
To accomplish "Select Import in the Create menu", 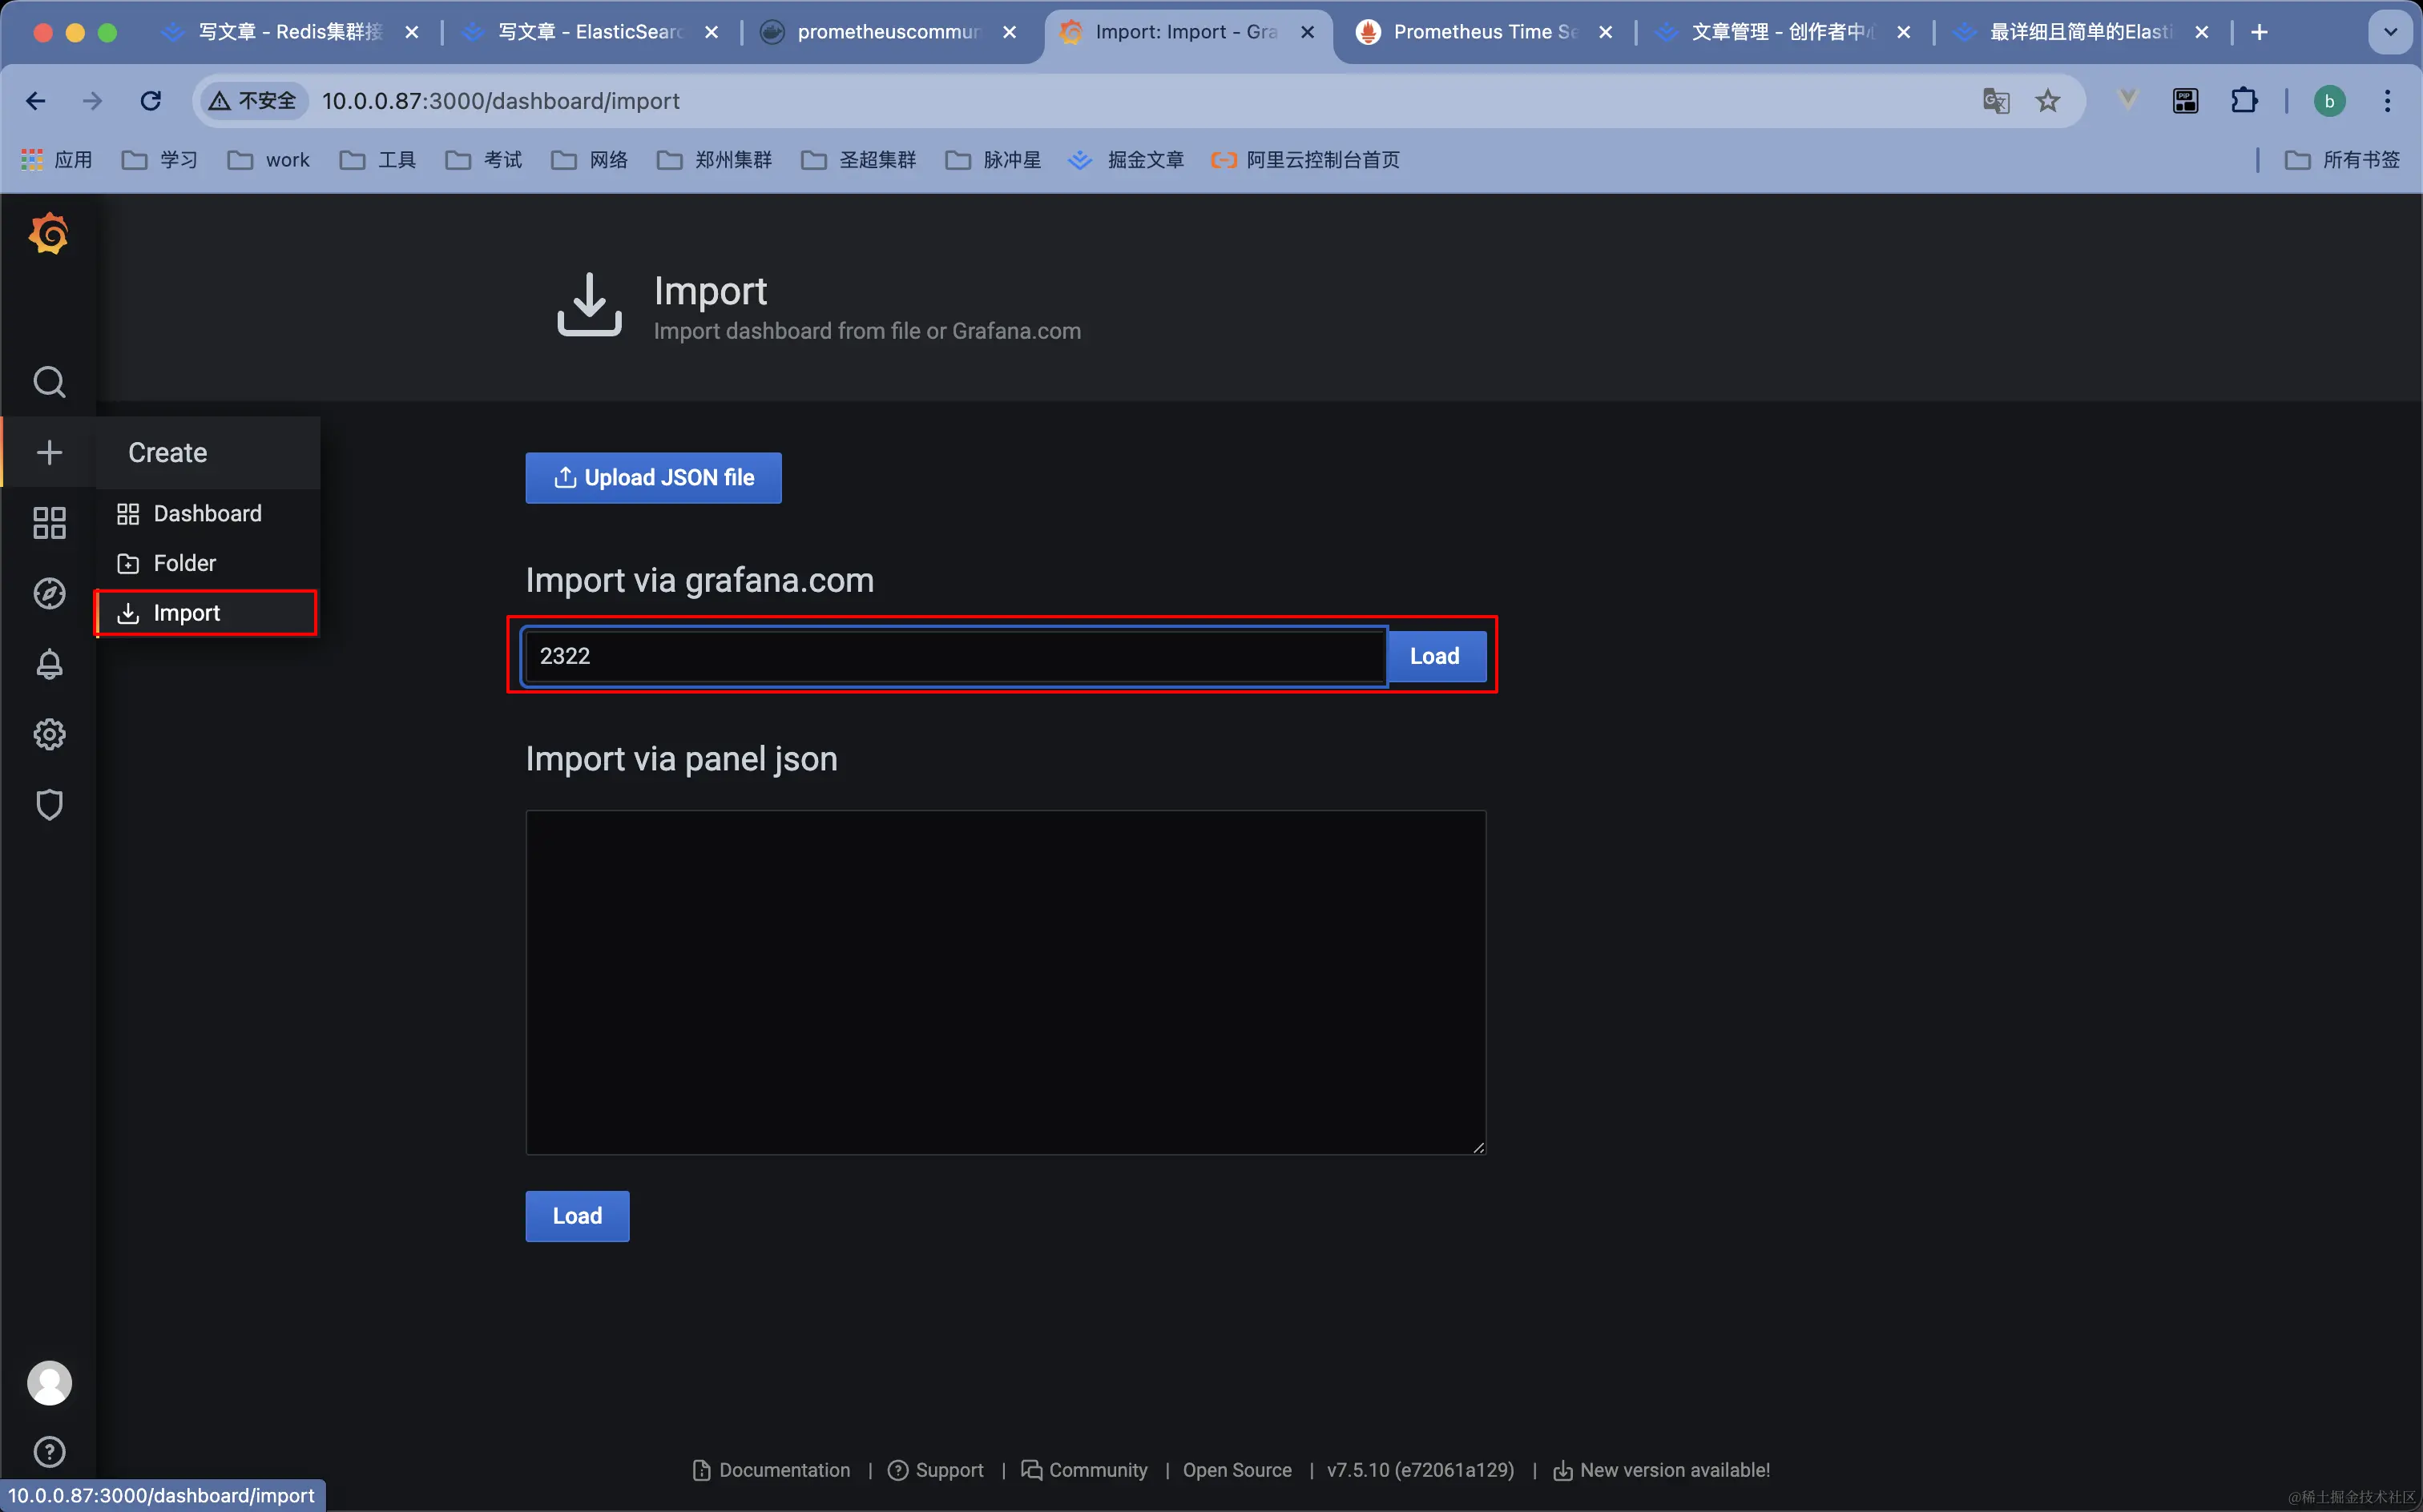I will (208, 612).
